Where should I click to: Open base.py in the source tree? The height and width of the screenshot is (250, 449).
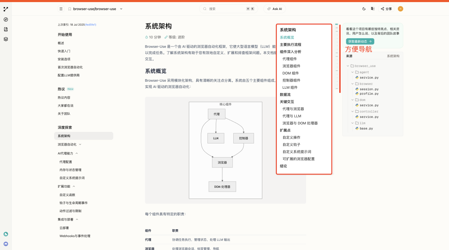point(366,128)
